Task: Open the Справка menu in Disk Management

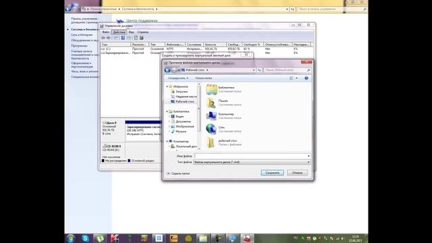Action: point(142,32)
